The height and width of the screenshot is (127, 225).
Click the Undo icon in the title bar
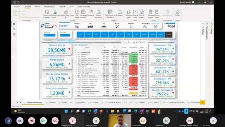(19, 2)
